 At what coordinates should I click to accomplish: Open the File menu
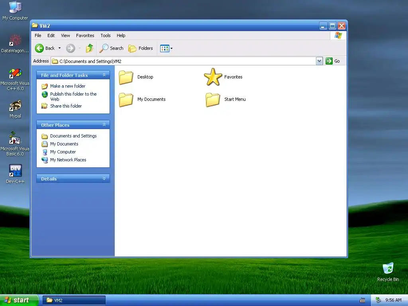[x=38, y=35]
